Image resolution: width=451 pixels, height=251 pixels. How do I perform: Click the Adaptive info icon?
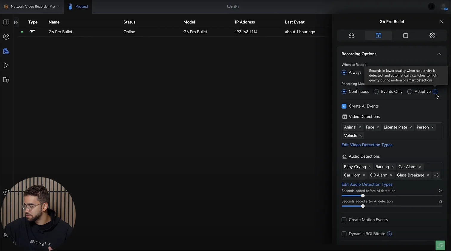435,92
